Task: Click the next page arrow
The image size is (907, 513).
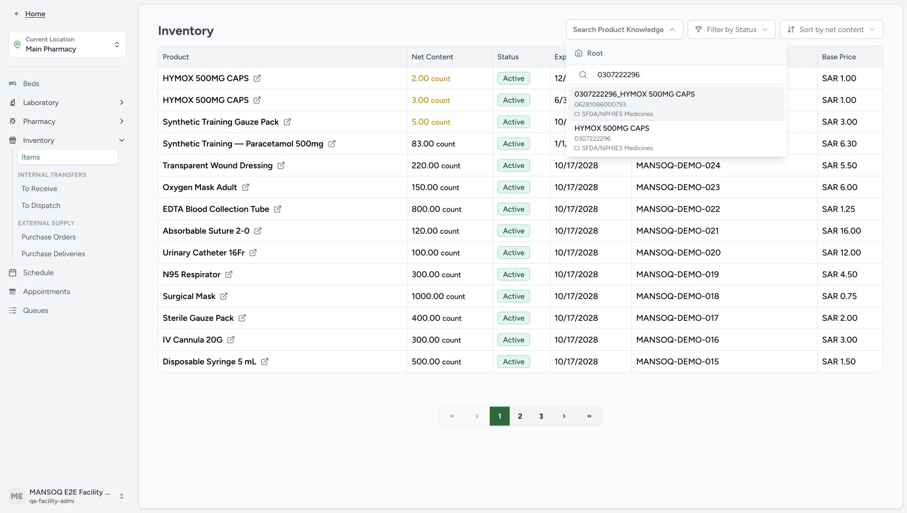Action: point(564,416)
